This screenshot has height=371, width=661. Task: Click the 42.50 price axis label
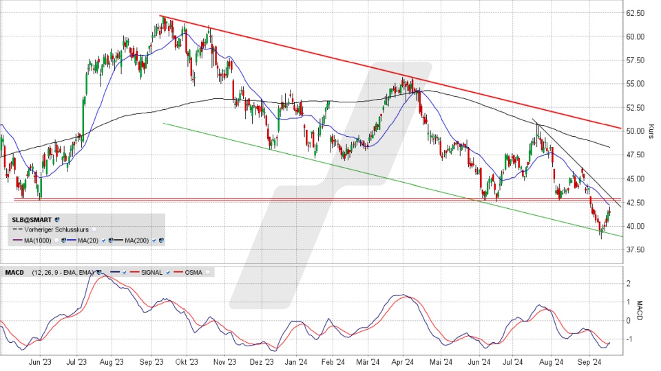[636, 202]
